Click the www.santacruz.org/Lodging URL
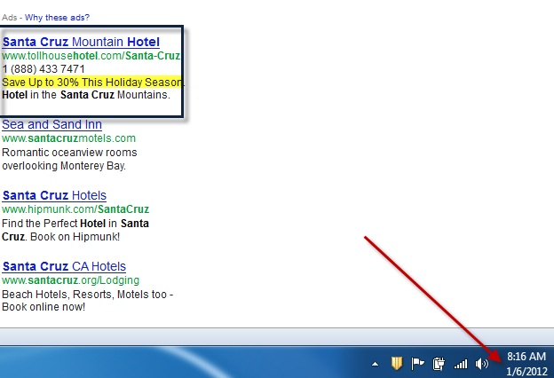This screenshot has height=378, width=554. (71, 280)
